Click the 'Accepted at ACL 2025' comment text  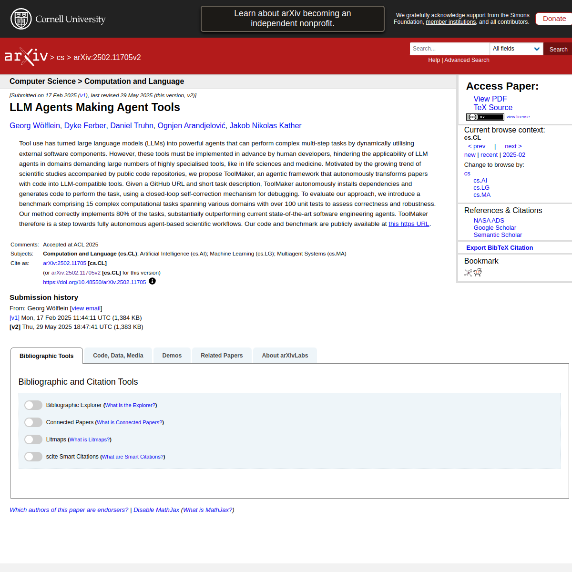71,245
